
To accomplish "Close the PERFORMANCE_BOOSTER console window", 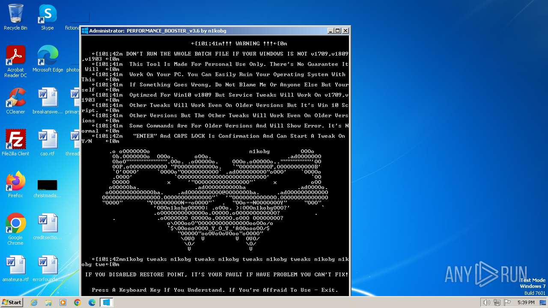I will click(x=345, y=31).
